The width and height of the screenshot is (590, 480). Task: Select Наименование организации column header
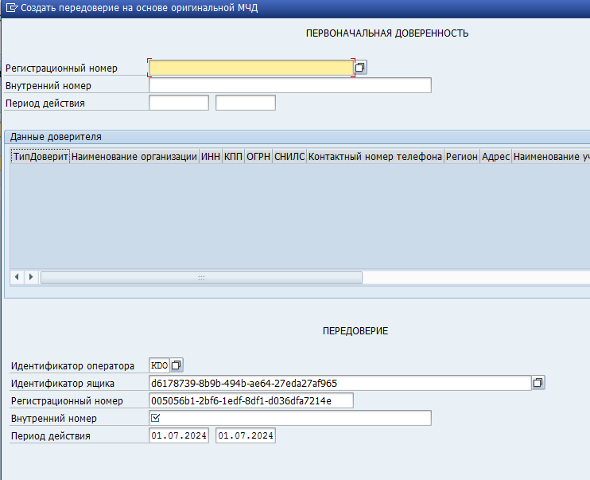pyautogui.click(x=134, y=157)
